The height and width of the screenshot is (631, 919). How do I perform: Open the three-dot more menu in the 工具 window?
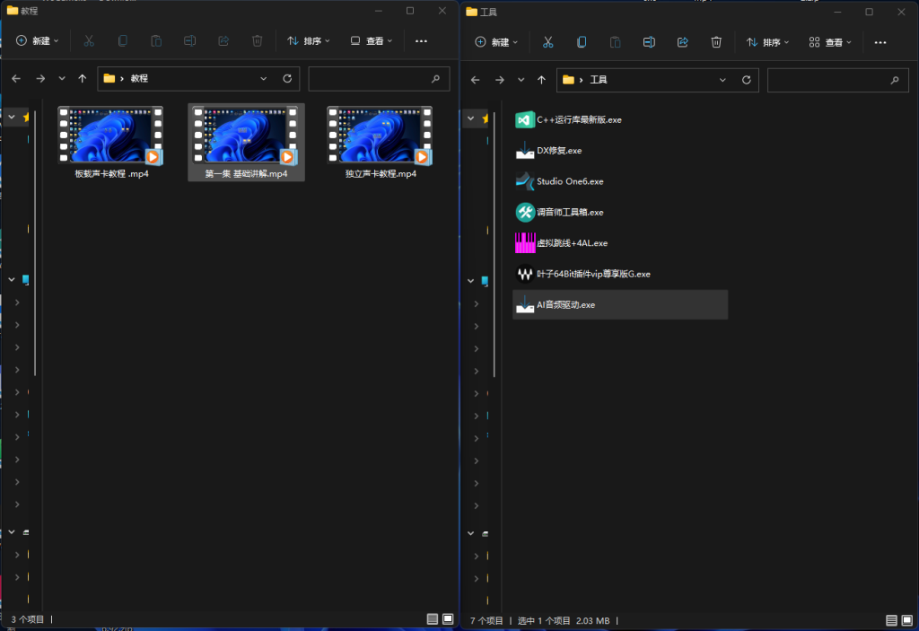pyautogui.click(x=880, y=42)
